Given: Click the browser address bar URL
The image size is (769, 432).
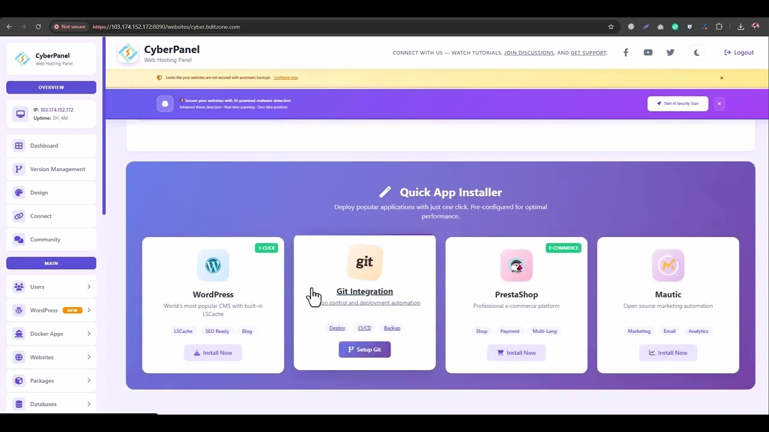Looking at the screenshot, I should 166,26.
